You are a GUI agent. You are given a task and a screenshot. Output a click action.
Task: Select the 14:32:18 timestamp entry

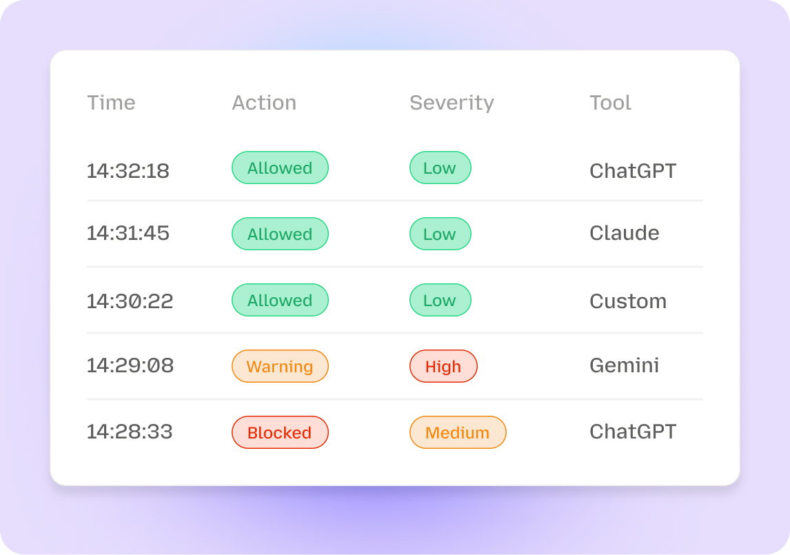click(128, 170)
